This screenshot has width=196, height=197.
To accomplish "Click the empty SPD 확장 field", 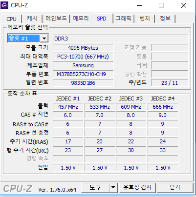I will tap(170, 74).
